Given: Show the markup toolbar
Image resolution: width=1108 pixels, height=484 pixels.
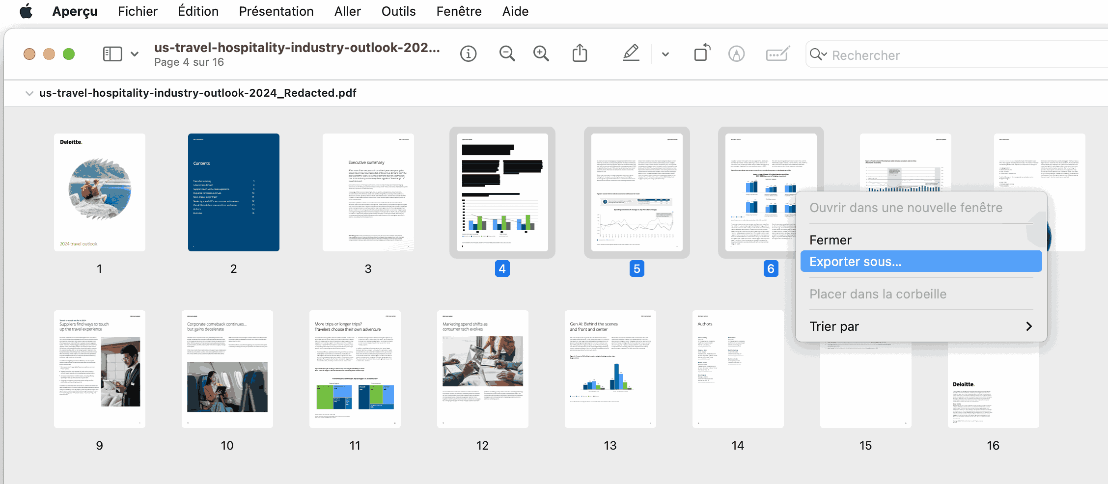Looking at the screenshot, I should click(736, 54).
